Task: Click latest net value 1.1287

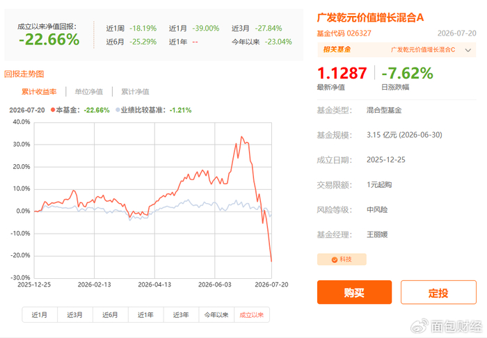Action: 342,73
